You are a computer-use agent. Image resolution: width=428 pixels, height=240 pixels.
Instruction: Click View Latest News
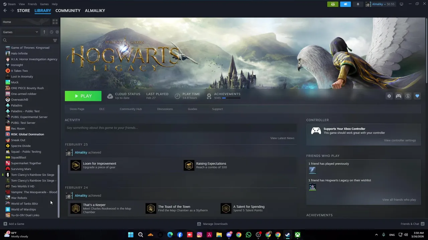pos(282,138)
